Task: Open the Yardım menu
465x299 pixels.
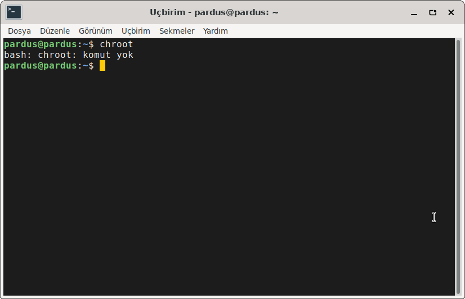Action: (x=215, y=31)
